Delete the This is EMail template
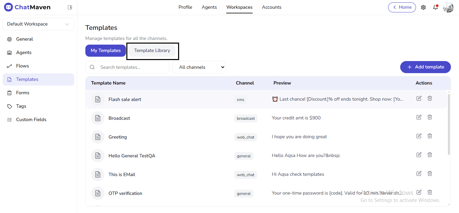 pyautogui.click(x=430, y=173)
